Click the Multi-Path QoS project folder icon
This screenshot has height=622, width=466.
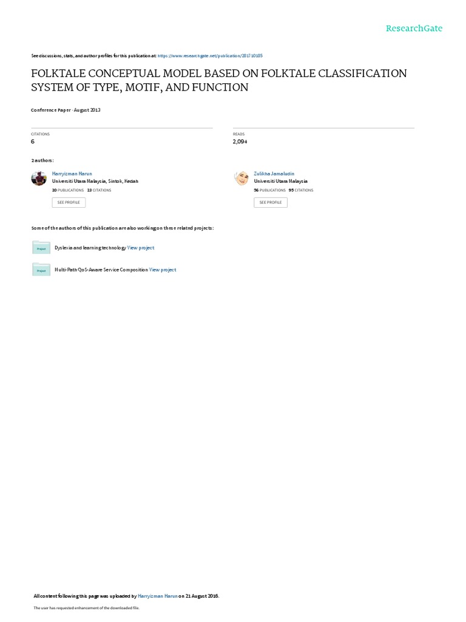click(x=41, y=269)
